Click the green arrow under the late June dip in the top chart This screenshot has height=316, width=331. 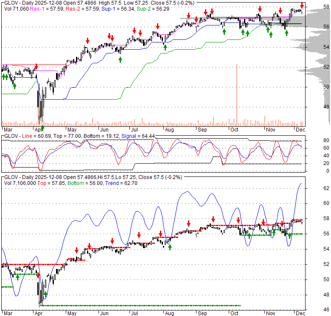tap(120, 60)
